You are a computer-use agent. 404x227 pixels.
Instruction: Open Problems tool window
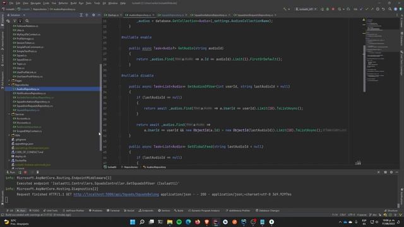click(x=95, y=211)
